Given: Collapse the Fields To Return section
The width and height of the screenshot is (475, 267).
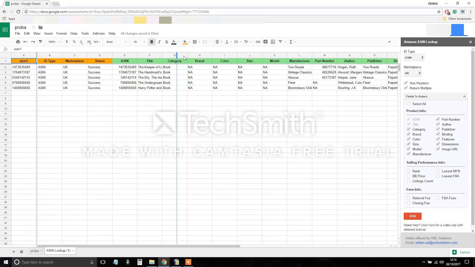Looking at the screenshot, I should click(x=464, y=96).
